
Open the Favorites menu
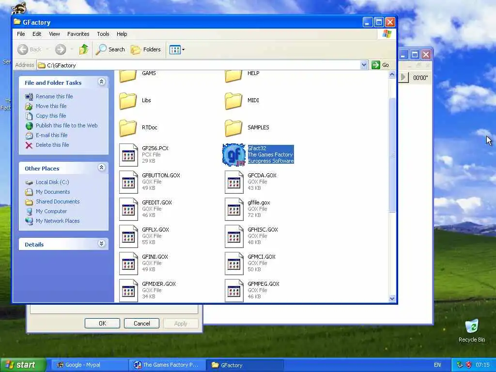click(x=78, y=34)
